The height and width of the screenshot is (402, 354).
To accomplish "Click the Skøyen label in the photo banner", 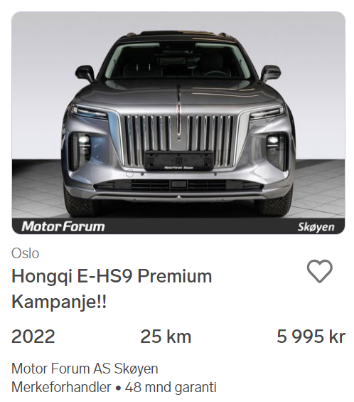I will tap(316, 227).
